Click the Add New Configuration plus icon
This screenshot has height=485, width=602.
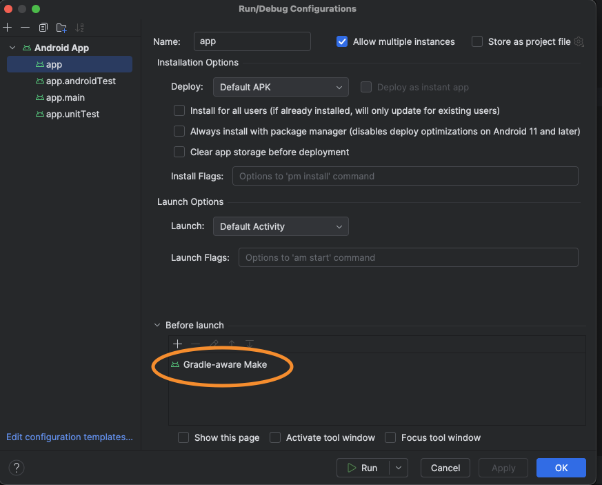8,28
